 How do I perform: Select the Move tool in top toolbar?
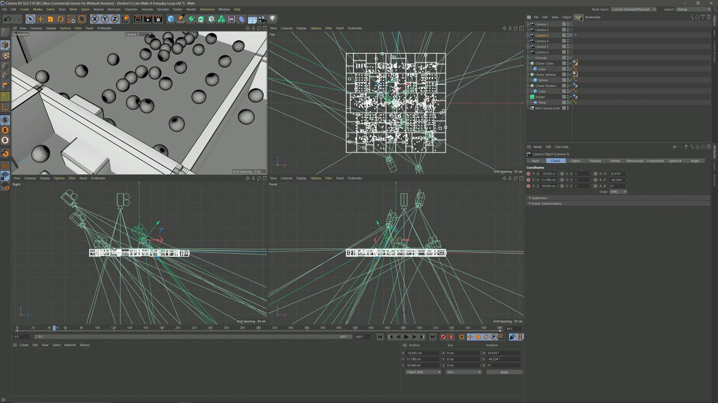point(40,19)
